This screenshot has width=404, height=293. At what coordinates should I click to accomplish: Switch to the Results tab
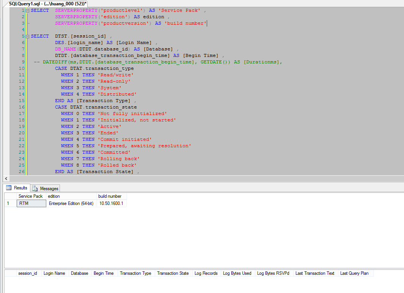[x=17, y=188]
